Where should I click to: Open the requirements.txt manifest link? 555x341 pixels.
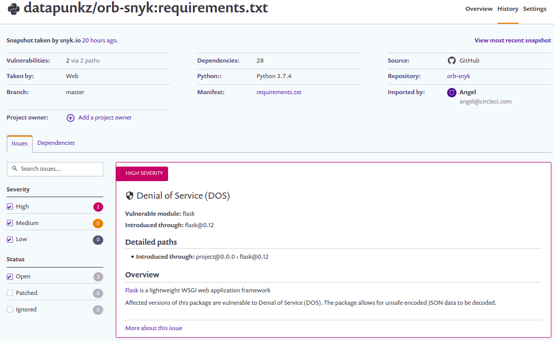click(279, 92)
